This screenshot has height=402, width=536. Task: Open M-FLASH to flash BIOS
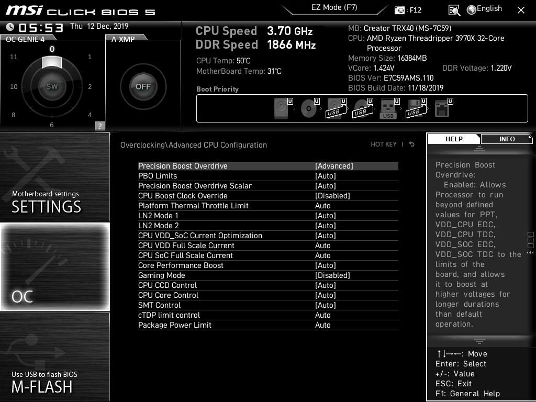54,357
